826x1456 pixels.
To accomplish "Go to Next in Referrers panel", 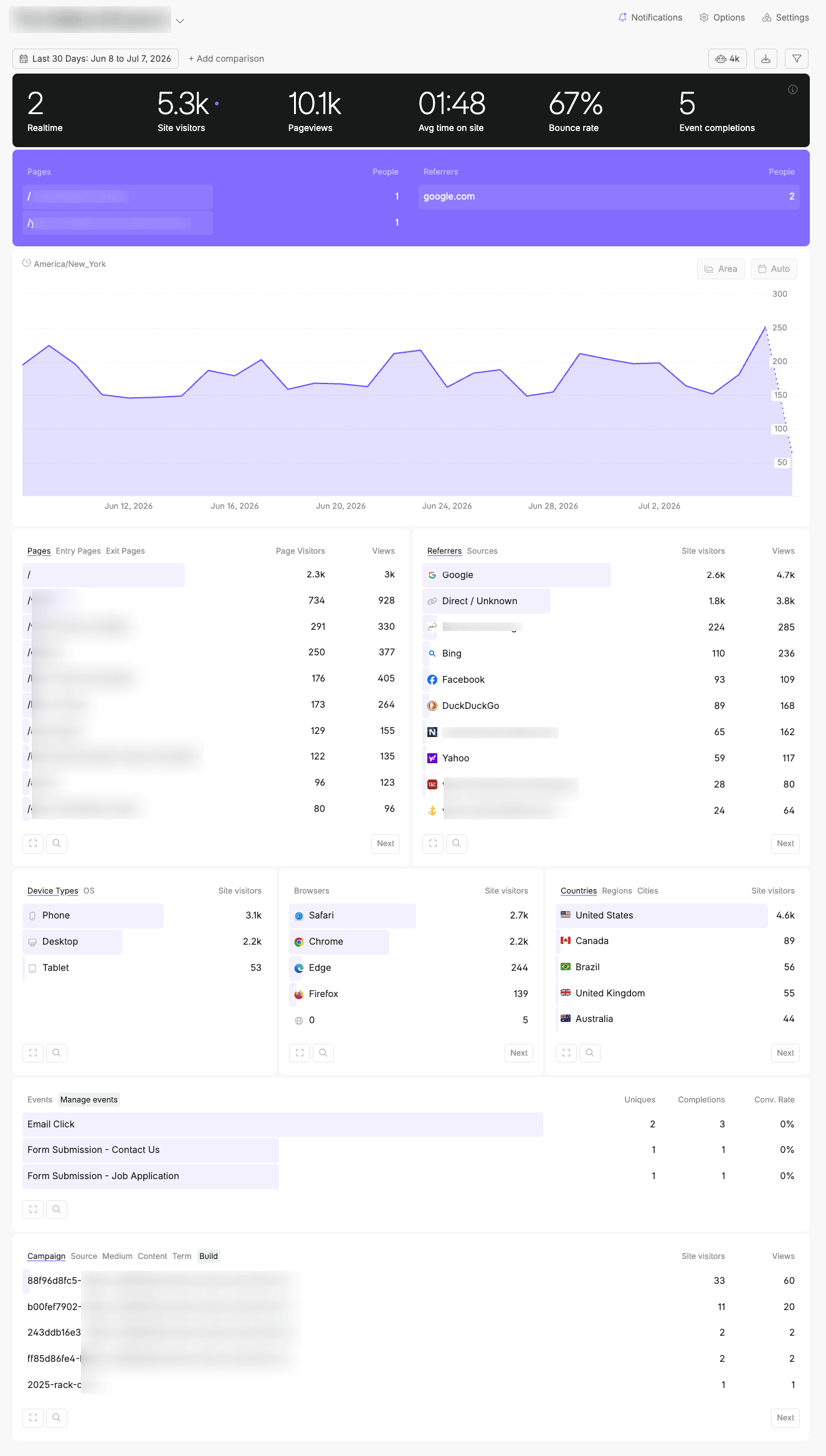I will (786, 843).
